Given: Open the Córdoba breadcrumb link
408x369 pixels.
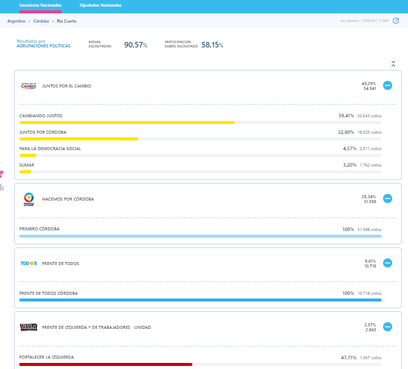Looking at the screenshot, I should pos(41,21).
